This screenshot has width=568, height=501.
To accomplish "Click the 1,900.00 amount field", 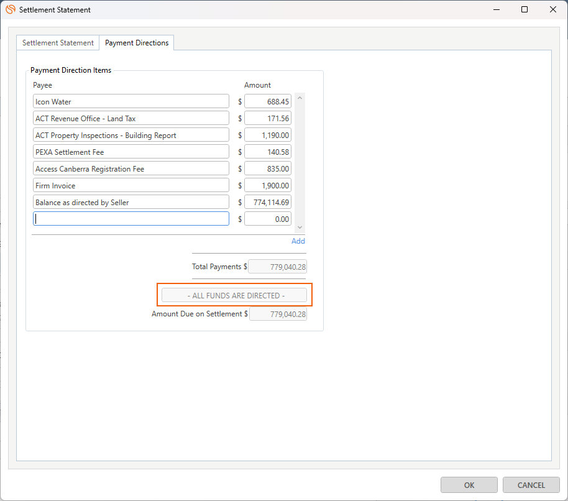I will pyautogui.click(x=268, y=185).
